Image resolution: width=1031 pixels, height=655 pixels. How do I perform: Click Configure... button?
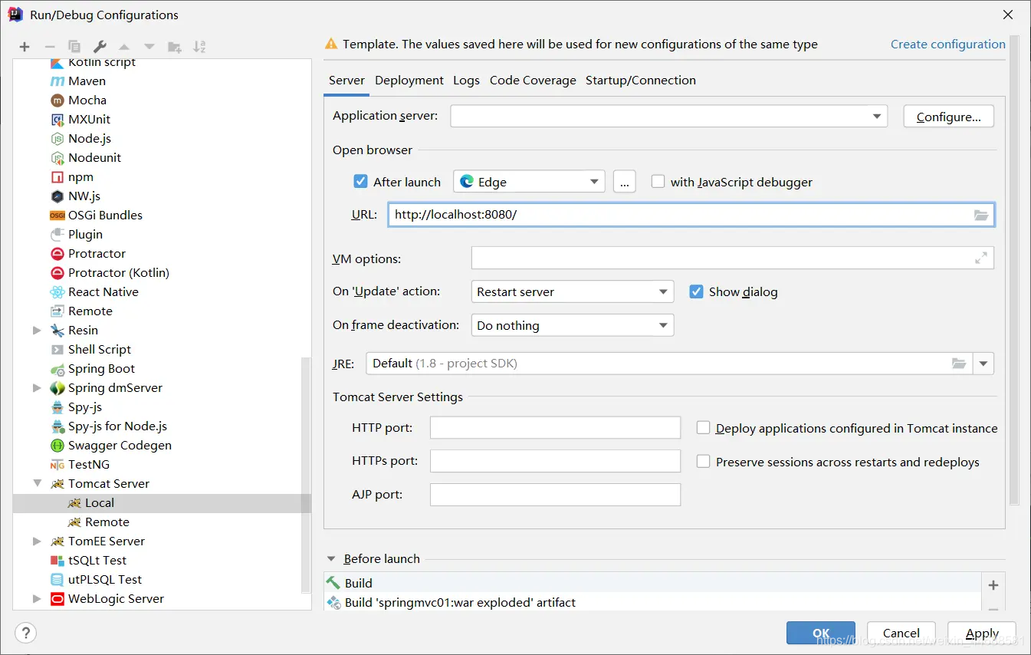point(949,117)
